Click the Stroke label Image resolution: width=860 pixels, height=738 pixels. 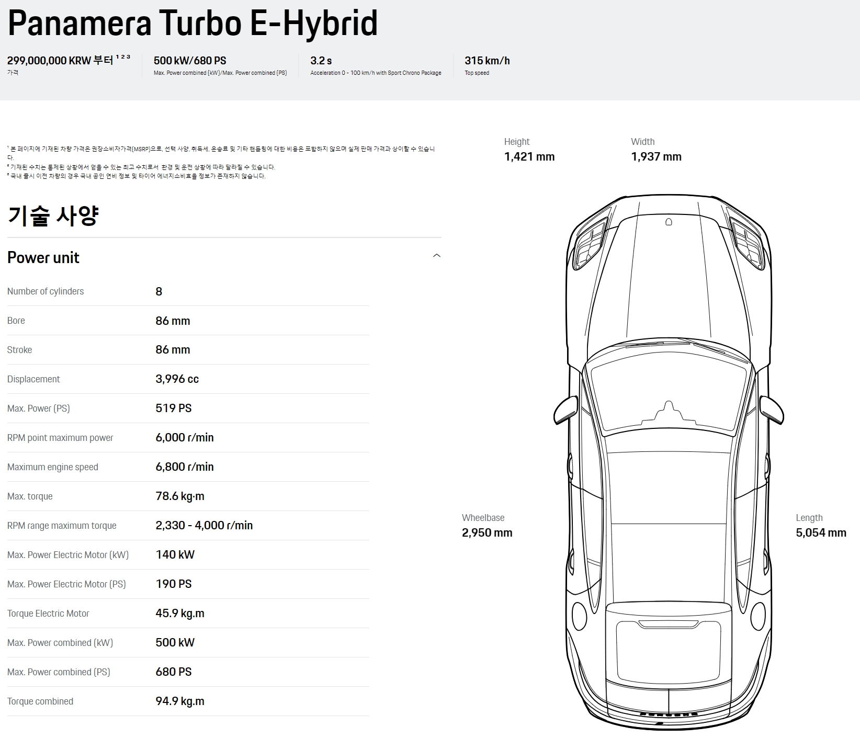point(19,350)
